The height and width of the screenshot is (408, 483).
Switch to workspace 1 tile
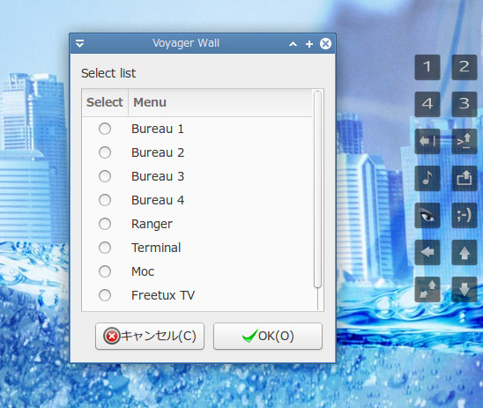427,67
